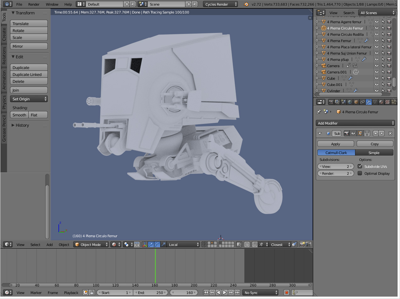Viewport: 400px width, 299px height.
Task: Open the Render properties tab (camera icon)
Action: [331, 102]
